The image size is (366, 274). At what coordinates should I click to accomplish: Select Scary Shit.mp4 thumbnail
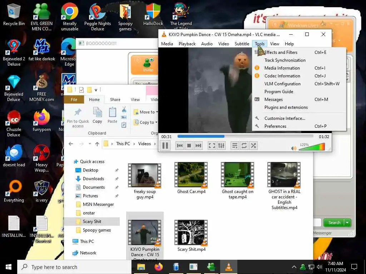[x=191, y=233]
